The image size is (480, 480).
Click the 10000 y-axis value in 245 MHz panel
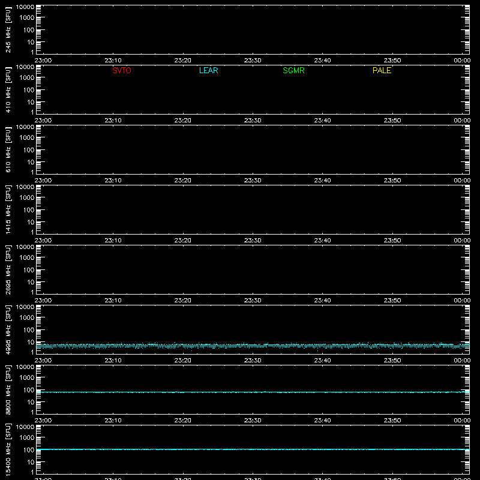click(x=25, y=7)
